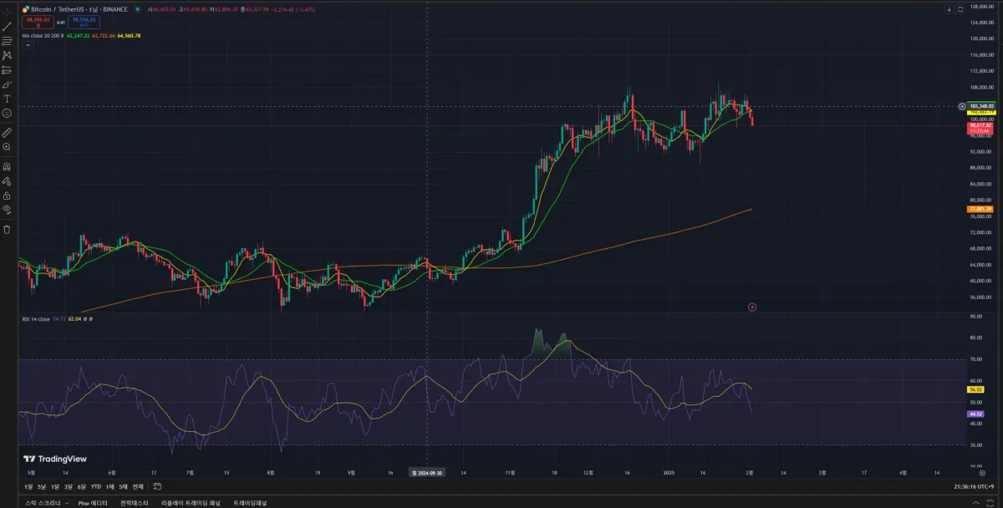Click the down arrow icon at chart top right
This screenshot has width=1003, height=508.
click(950, 9)
